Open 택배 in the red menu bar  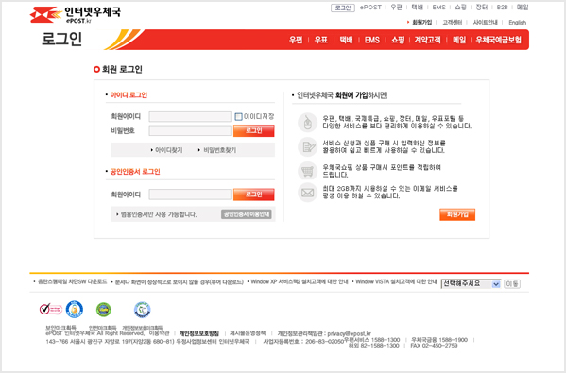[x=346, y=40]
